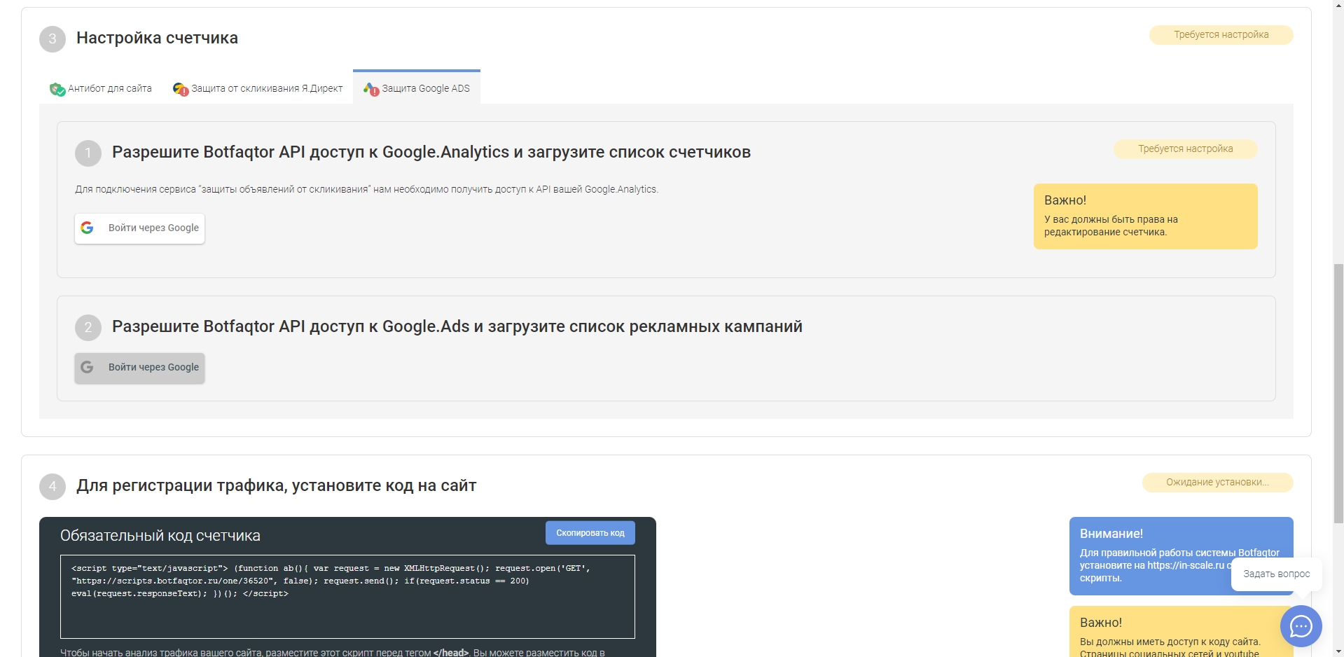Click the Важно note about site code access
The width and height of the screenshot is (1344, 657).
[x=1181, y=632]
